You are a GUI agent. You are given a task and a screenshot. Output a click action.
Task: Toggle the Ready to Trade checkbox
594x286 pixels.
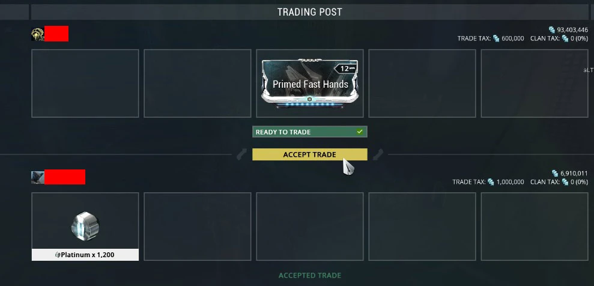pos(360,132)
